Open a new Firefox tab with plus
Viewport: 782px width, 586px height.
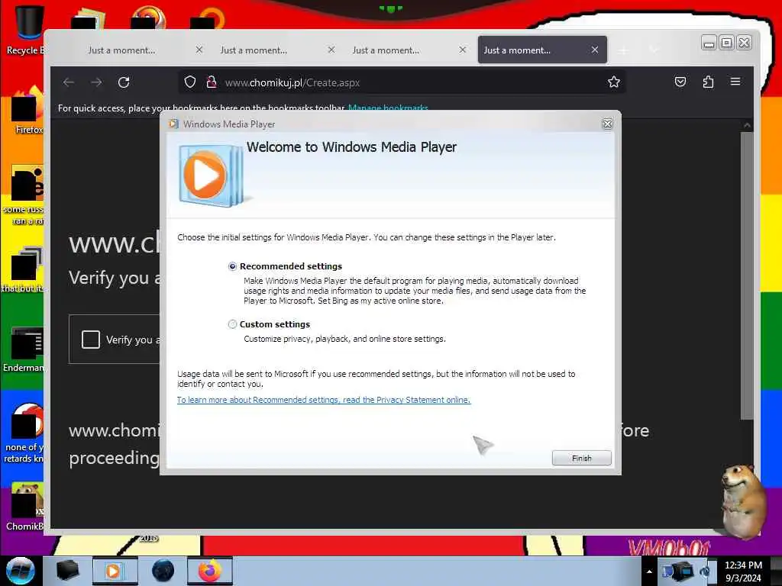[623, 50]
